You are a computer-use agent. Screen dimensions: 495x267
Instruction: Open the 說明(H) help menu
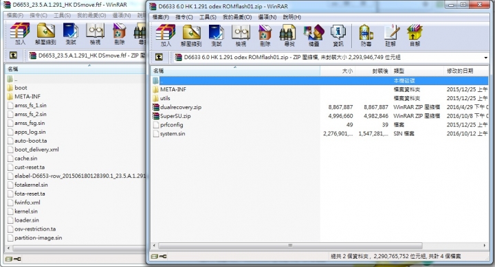292,17
